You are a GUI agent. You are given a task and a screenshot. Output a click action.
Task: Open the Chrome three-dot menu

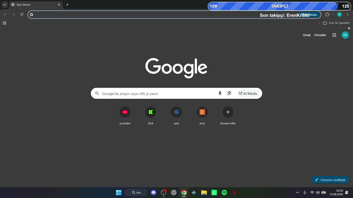pos(348,15)
